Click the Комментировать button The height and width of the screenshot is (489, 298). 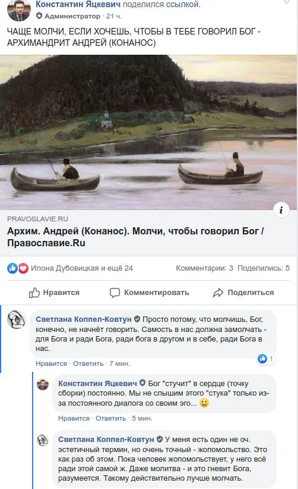click(150, 293)
